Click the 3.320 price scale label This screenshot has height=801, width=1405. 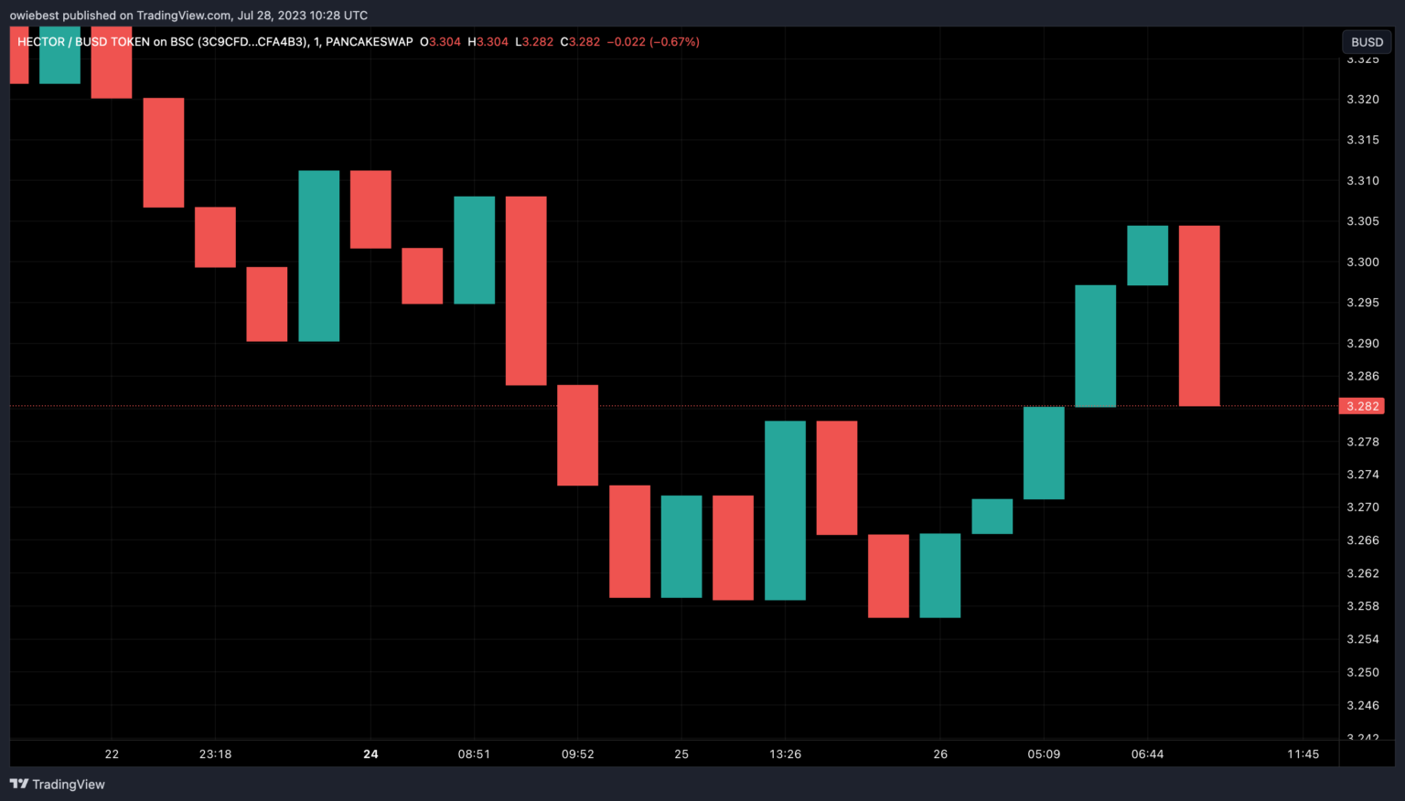1362,100
